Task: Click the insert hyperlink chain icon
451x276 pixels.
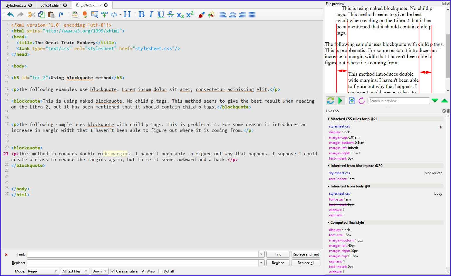Action: point(104,15)
